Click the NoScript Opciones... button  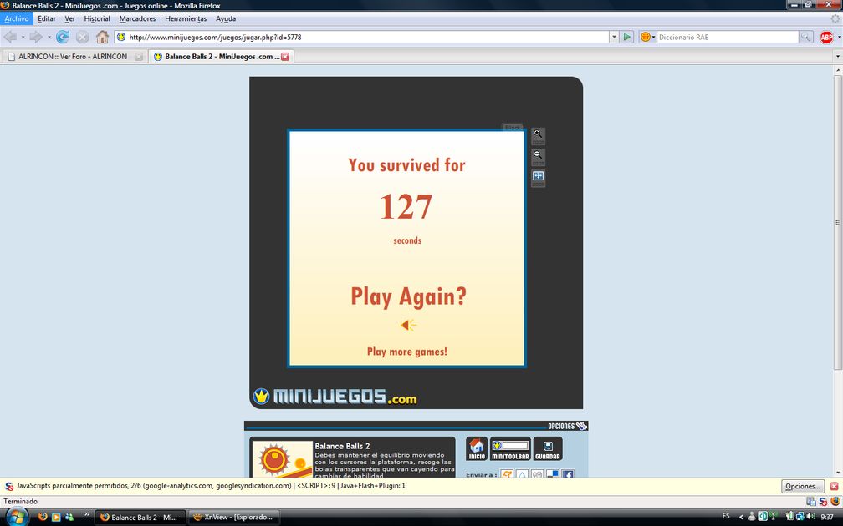click(x=803, y=486)
